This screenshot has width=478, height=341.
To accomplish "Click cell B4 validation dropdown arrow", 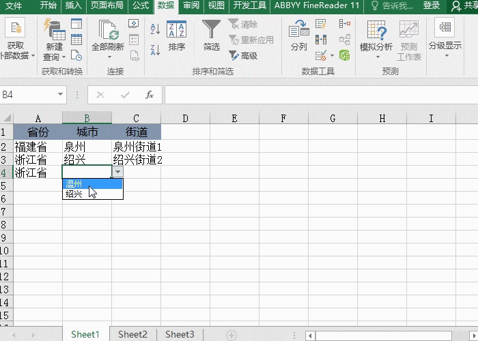I will click(117, 173).
